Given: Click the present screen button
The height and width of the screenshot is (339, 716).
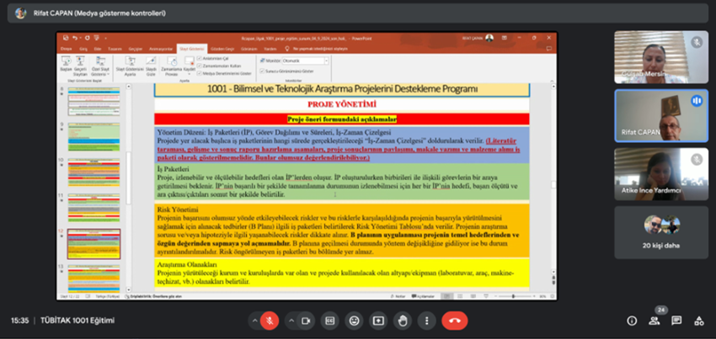Looking at the screenshot, I should click(379, 320).
